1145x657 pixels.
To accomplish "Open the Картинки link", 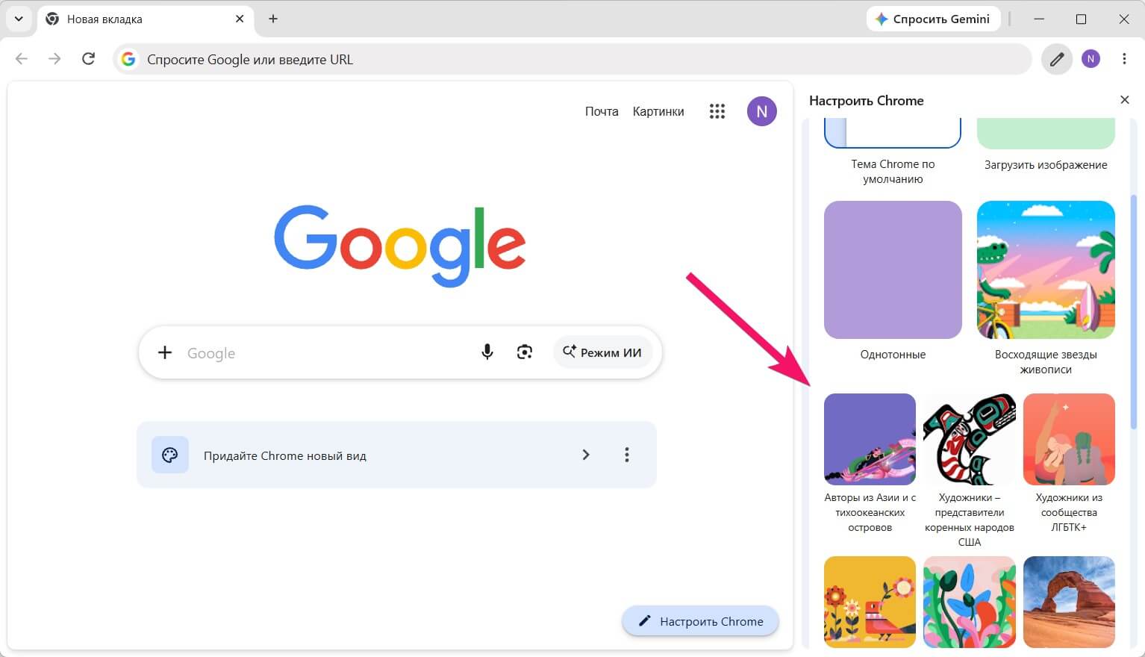I will (658, 111).
